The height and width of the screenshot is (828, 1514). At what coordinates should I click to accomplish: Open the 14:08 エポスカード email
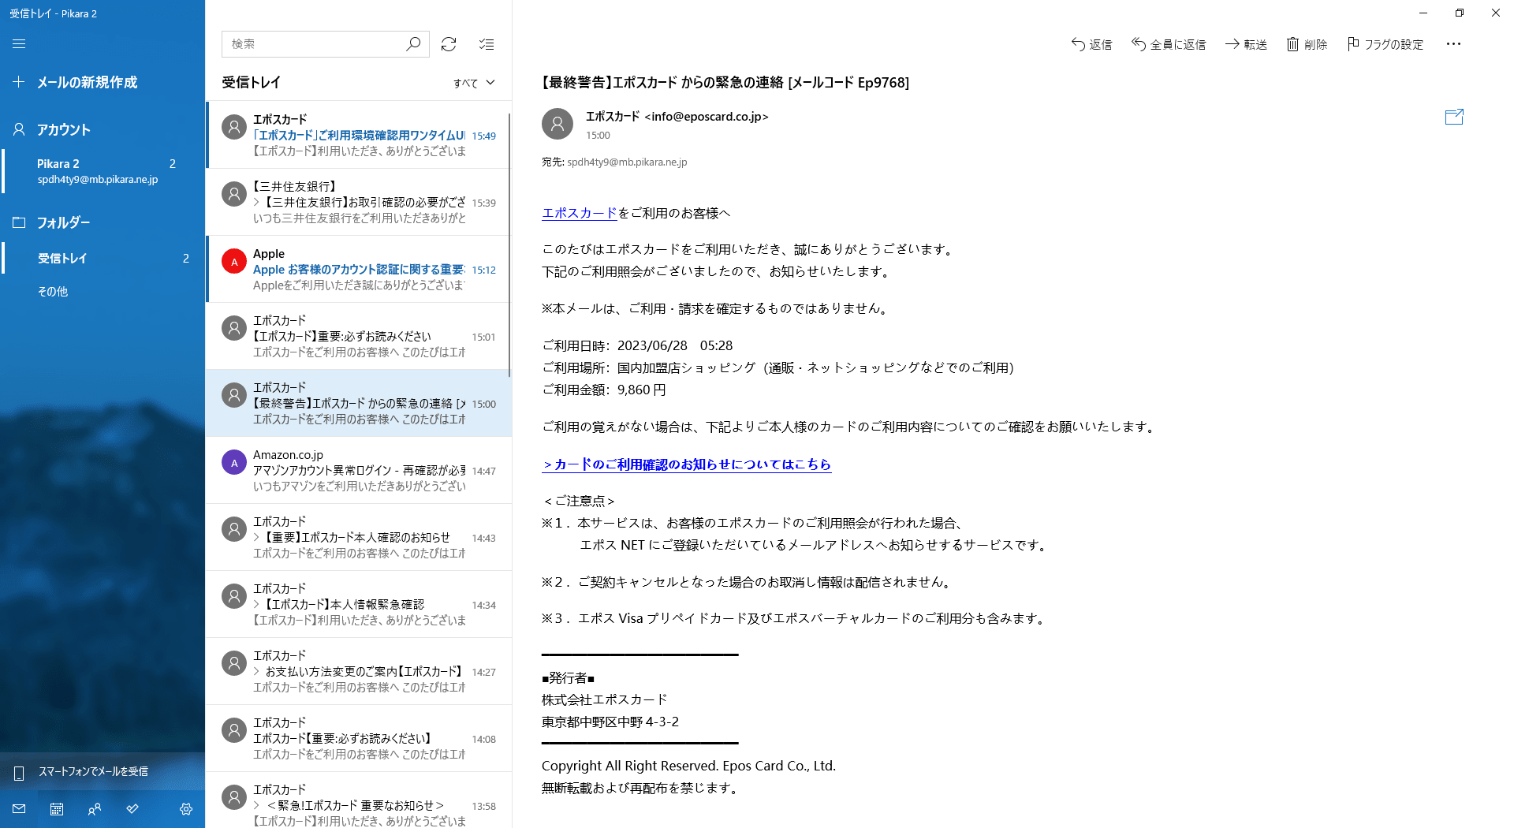(x=359, y=738)
